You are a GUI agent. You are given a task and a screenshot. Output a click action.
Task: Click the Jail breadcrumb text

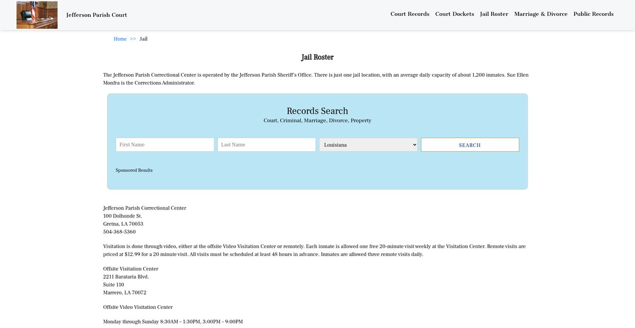(143, 39)
